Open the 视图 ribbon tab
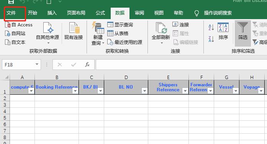 pos(159,13)
